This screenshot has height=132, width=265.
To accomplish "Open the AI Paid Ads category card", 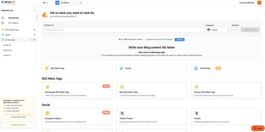I will (226, 68).
